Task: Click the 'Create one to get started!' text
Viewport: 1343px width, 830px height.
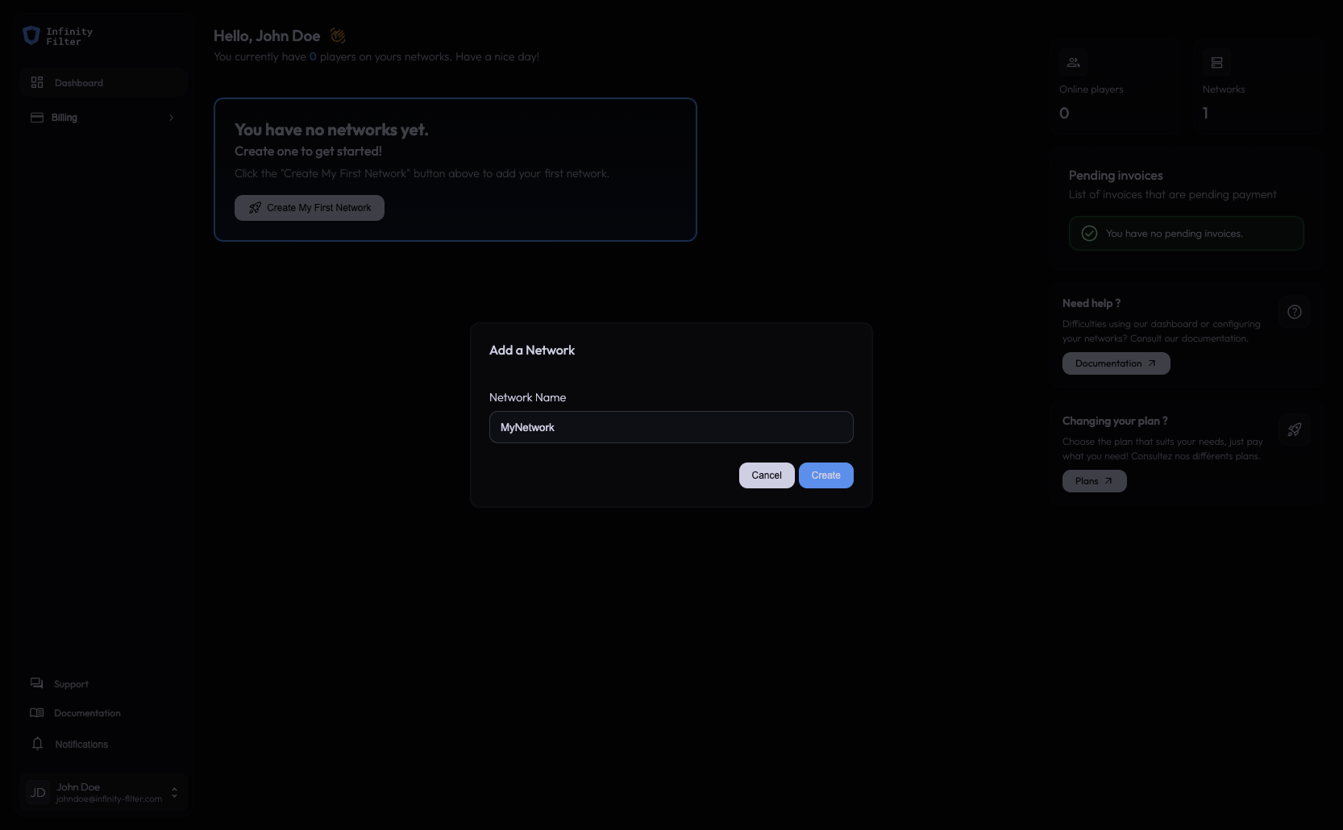Action: coord(308,151)
